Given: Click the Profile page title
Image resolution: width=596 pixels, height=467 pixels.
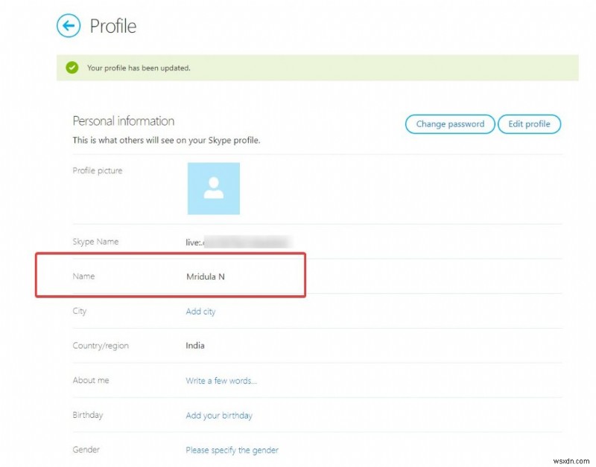Looking at the screenshot, I should tap(113, 26).
